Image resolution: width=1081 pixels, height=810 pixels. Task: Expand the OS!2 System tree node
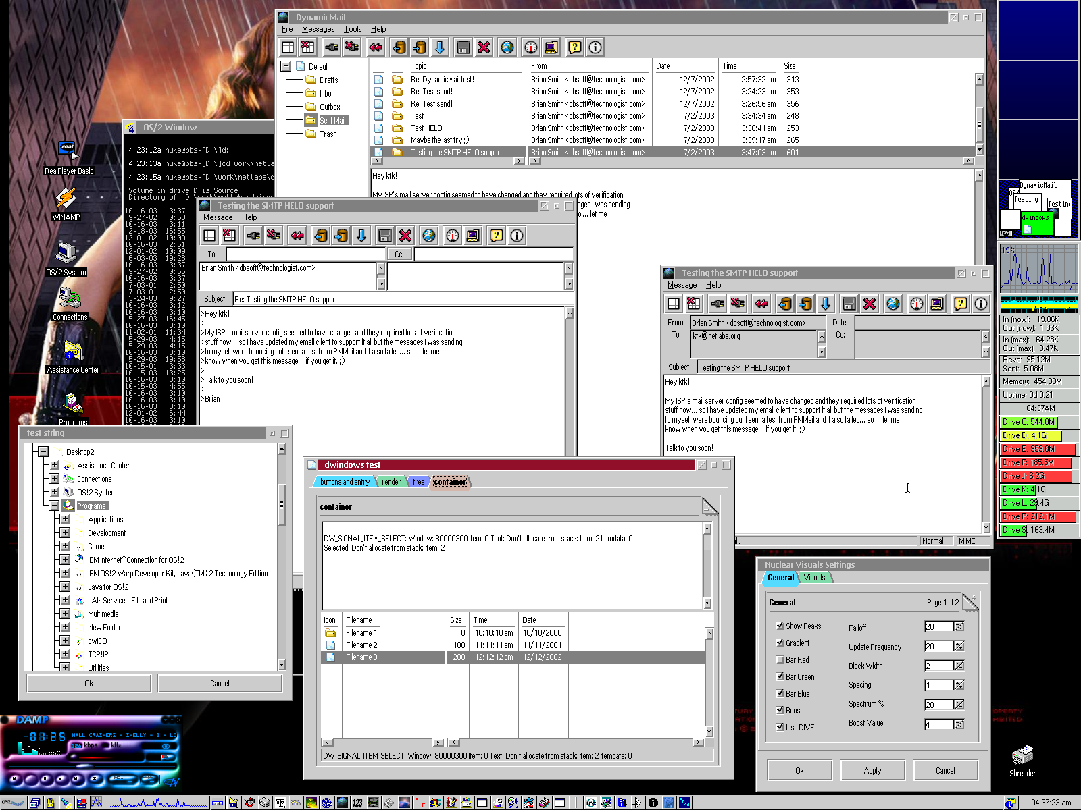pos(54,492)
